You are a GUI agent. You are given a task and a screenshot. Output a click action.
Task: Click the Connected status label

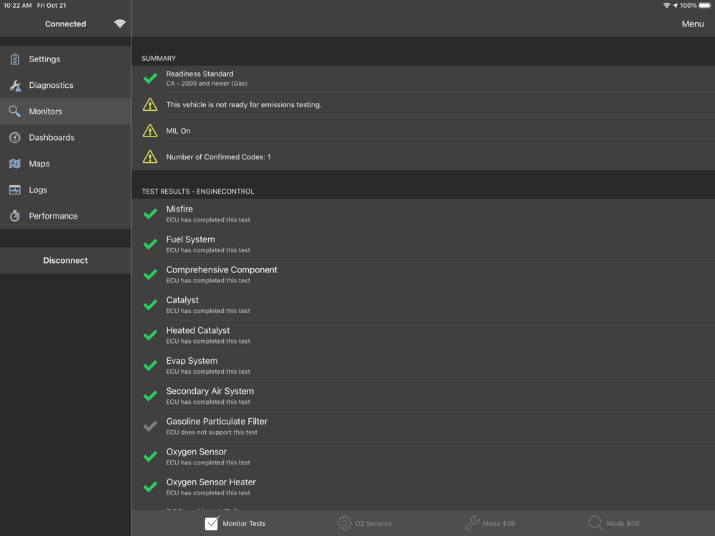[x=65, y=24]
